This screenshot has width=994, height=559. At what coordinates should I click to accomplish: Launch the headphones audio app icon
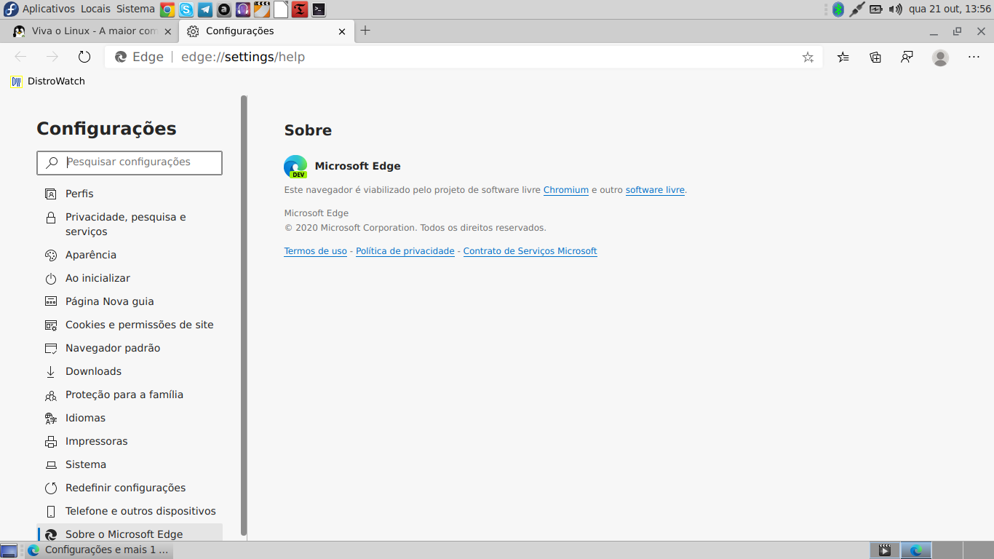(x=243, y=9)
